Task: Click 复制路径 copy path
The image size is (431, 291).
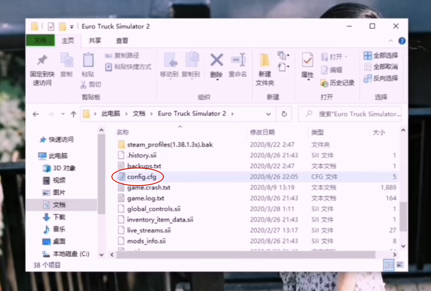Action: pyautogui.click(x=122, y=56)
